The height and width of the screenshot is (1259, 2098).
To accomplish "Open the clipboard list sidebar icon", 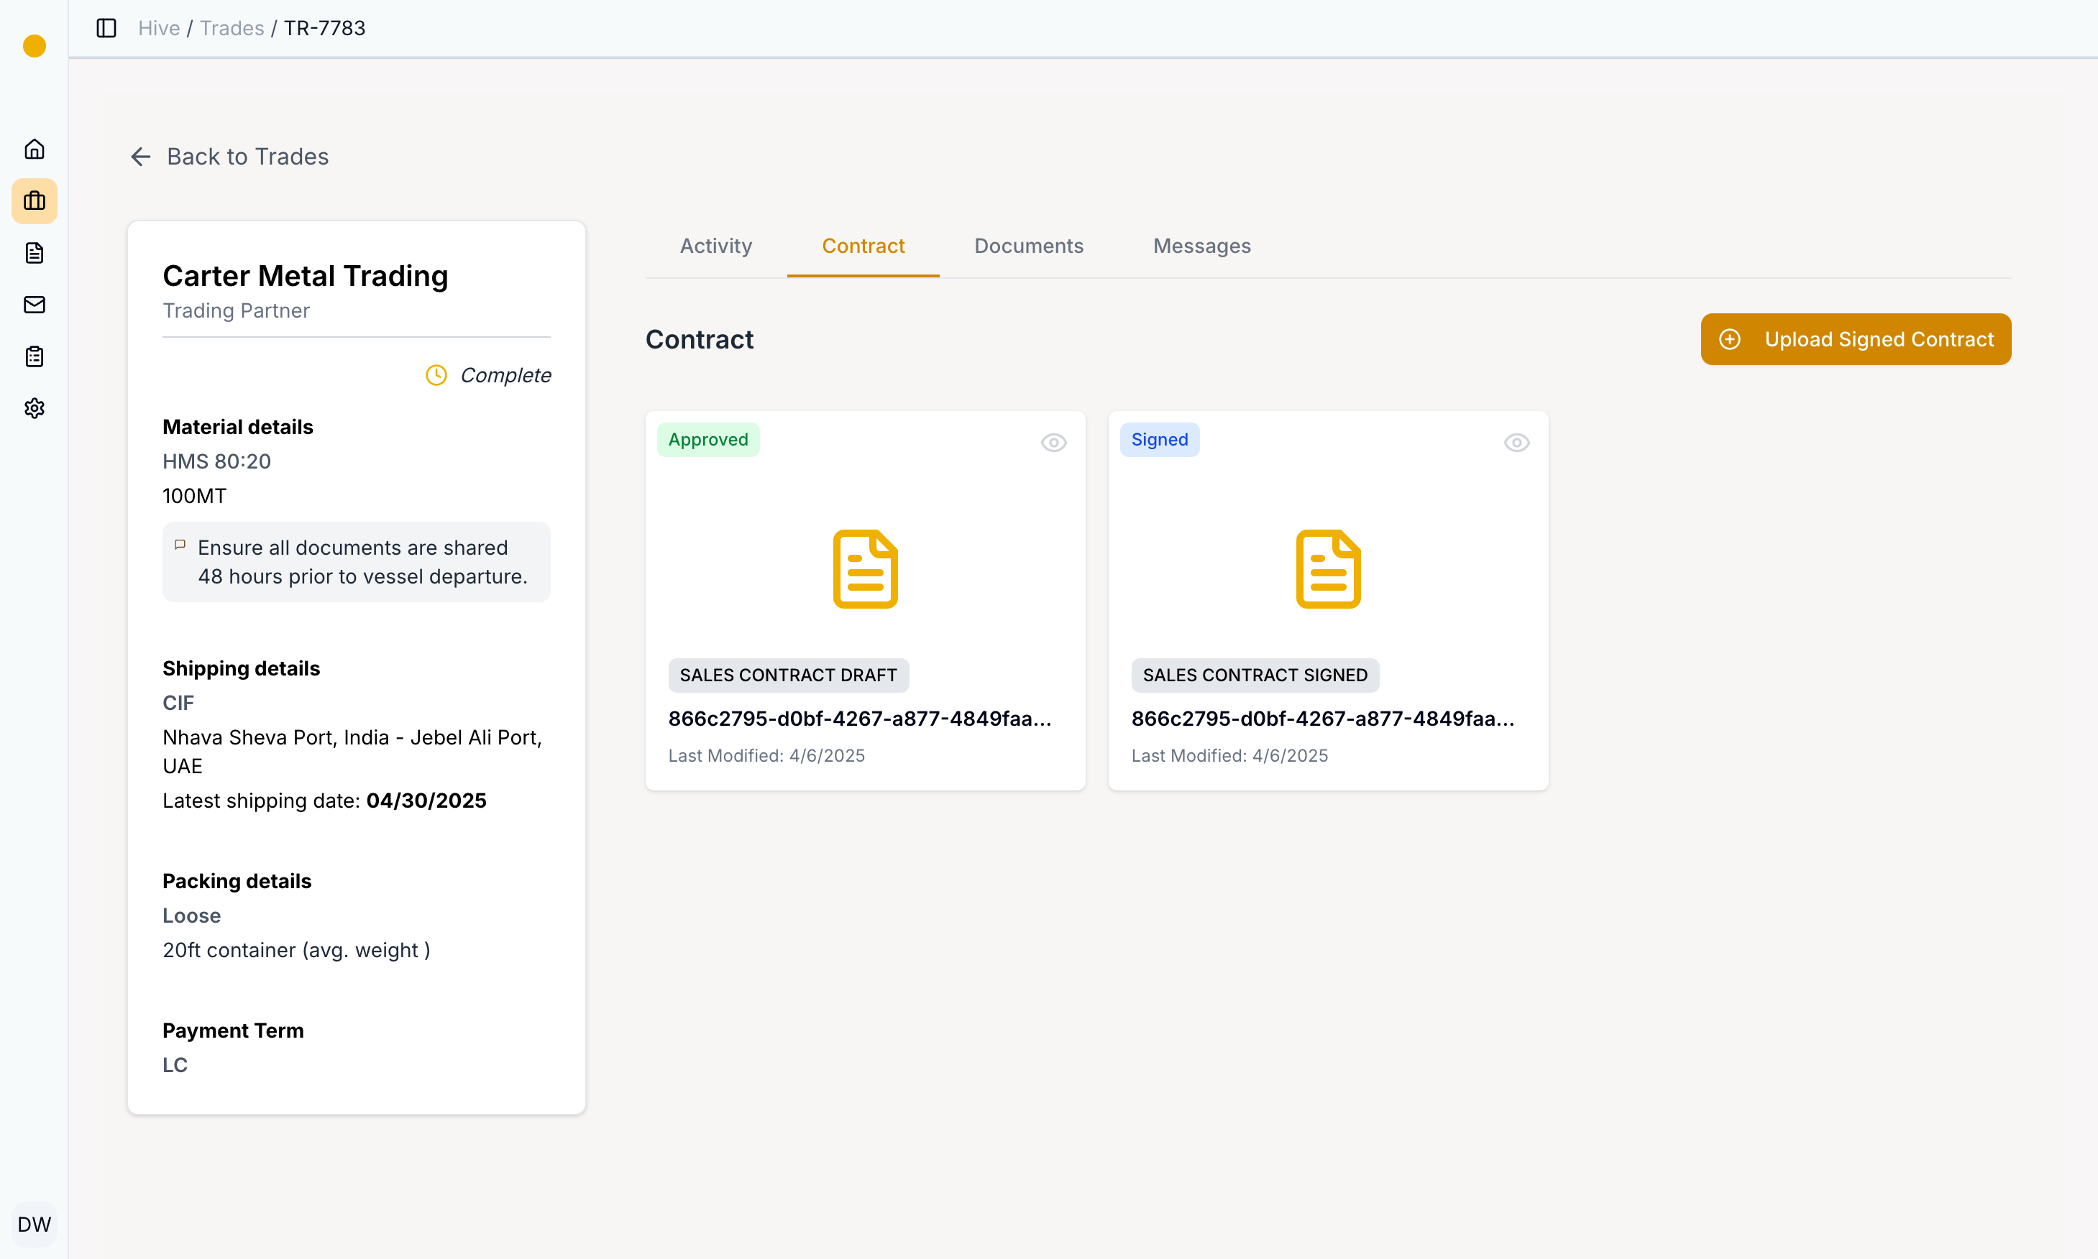I will (34, 356).
